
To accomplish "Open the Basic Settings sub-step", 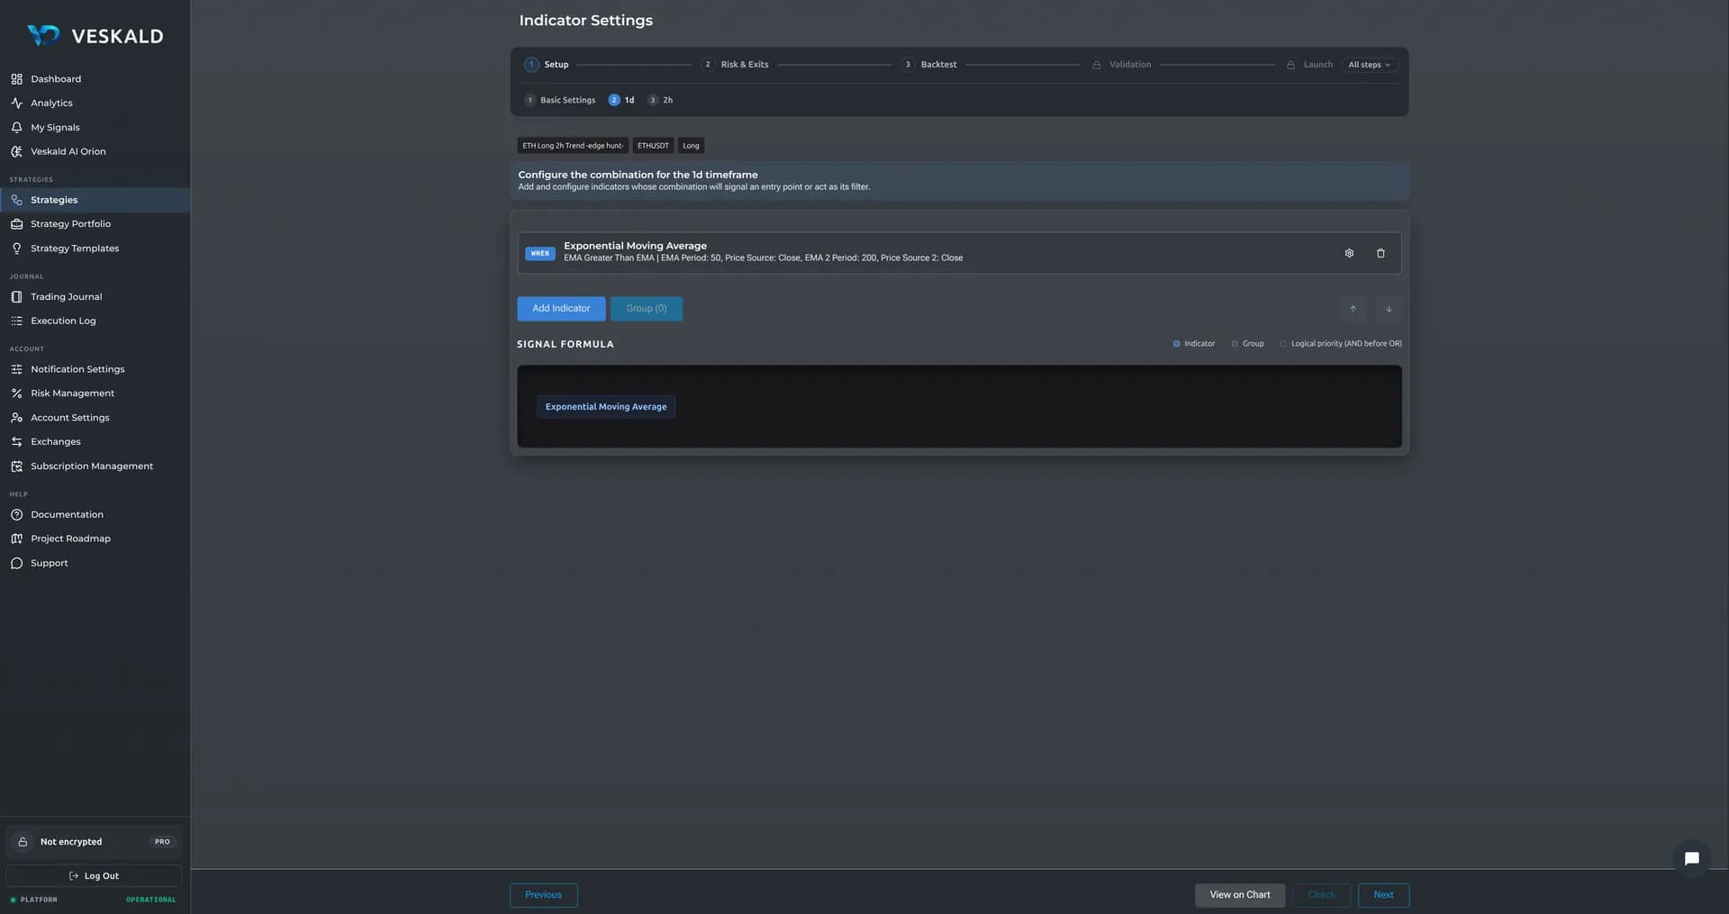I will click(x=559, y=100).
